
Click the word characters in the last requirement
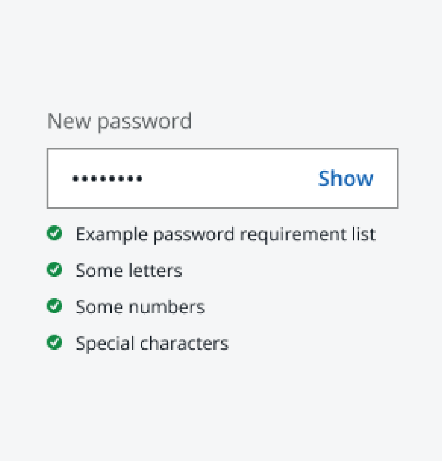pos(184,343)
